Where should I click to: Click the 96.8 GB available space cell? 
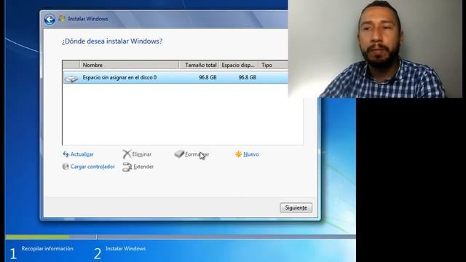[x=248, y=78]
